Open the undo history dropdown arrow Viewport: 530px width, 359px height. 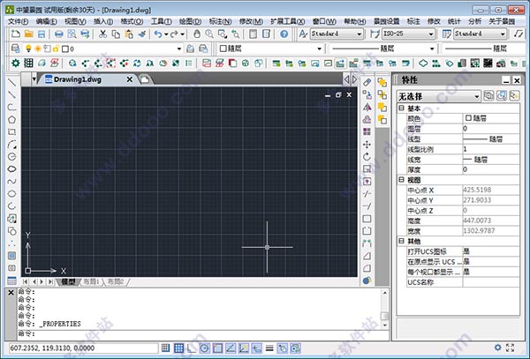[x=166, y=34]
